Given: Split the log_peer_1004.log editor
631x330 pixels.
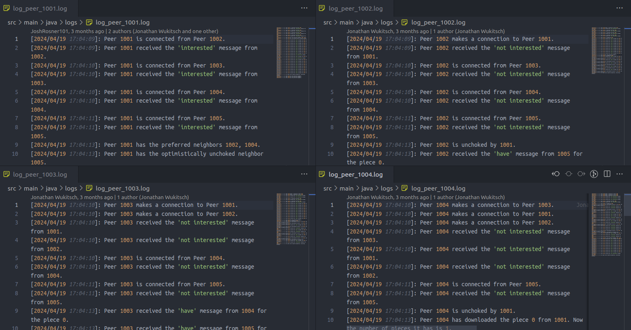Looking at the screenshot, I should [607, 174].
